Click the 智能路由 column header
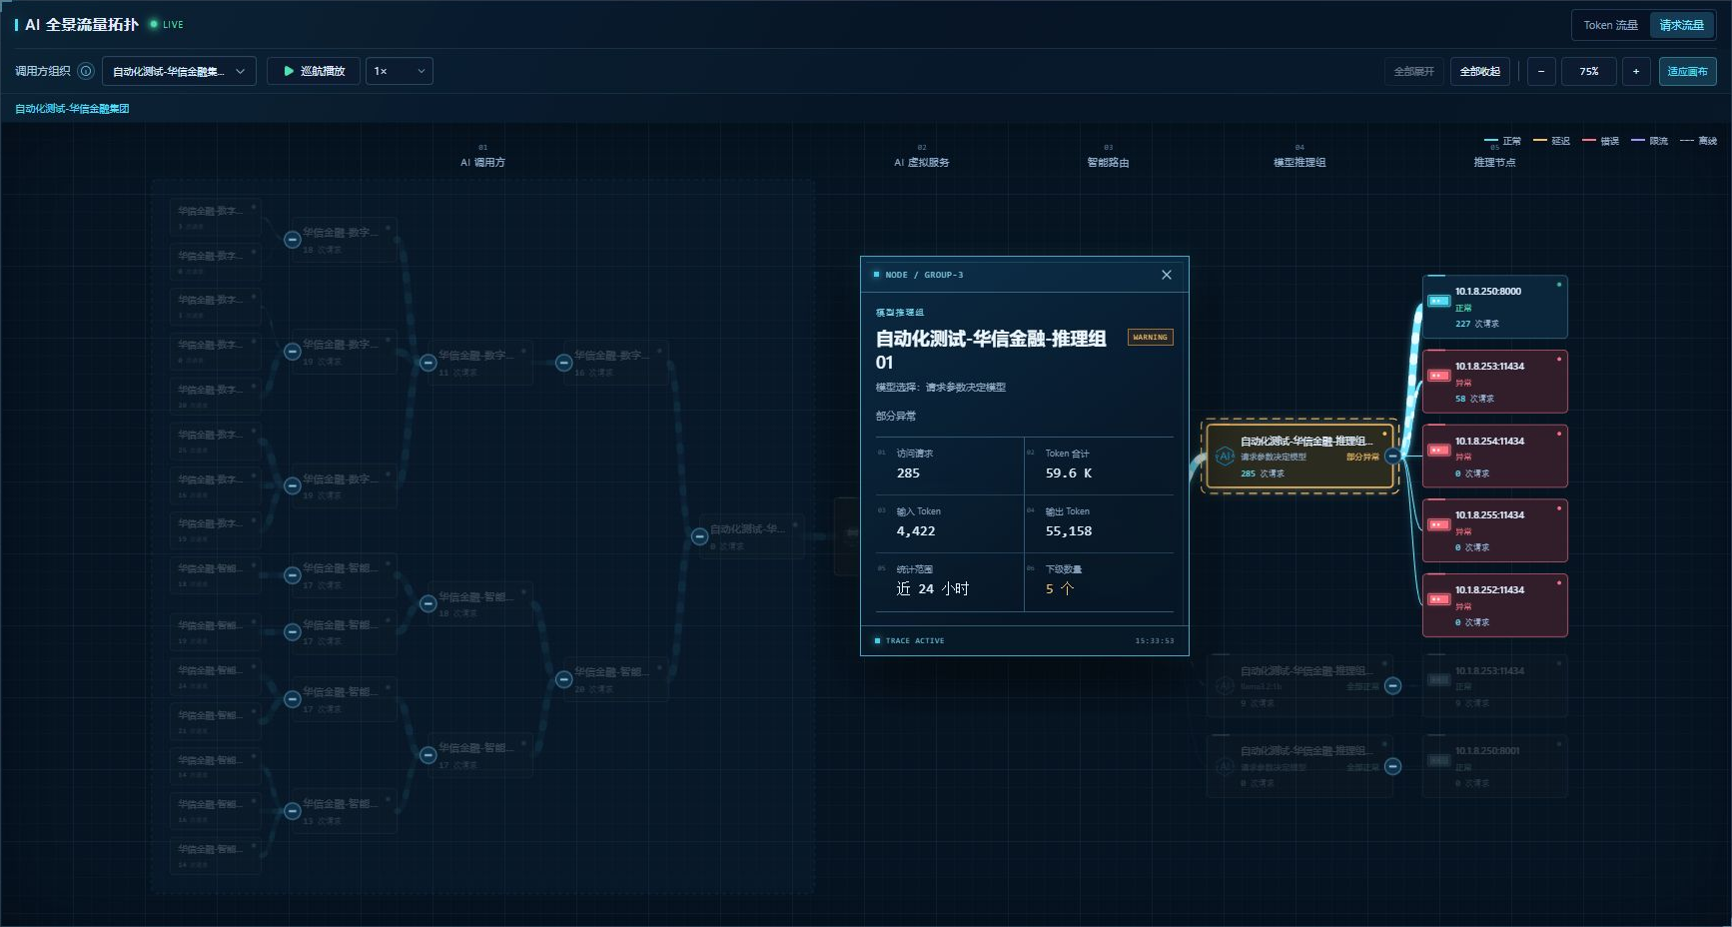This screenshot has height=927, width=1732. click(x=1108, y=162)
